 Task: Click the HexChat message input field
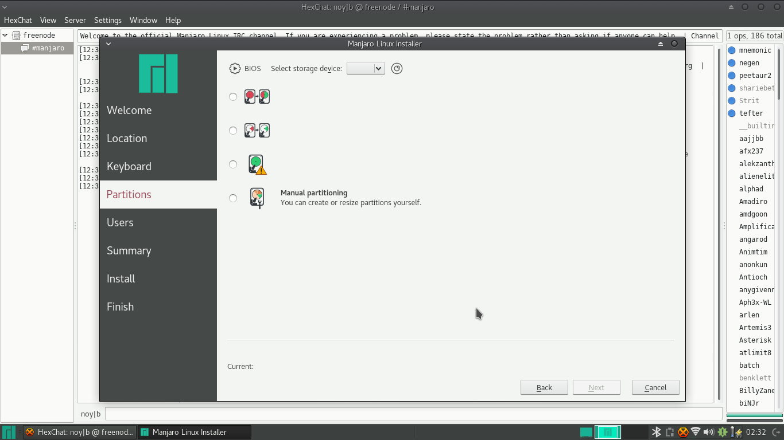(x=413, y=414)
